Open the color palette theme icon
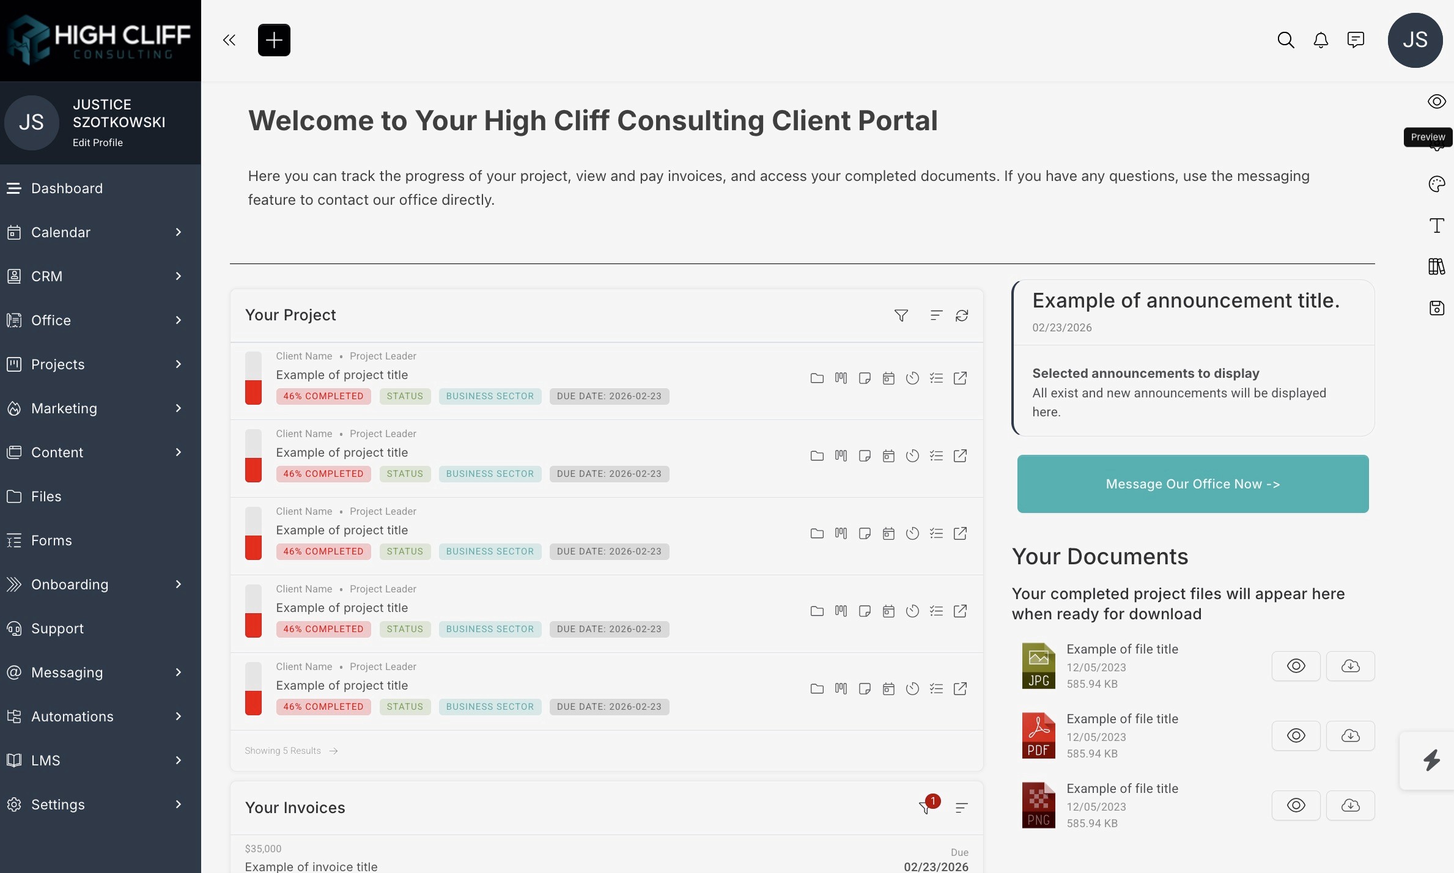This screenshot has height=873, width=1454. [1436, 184]
